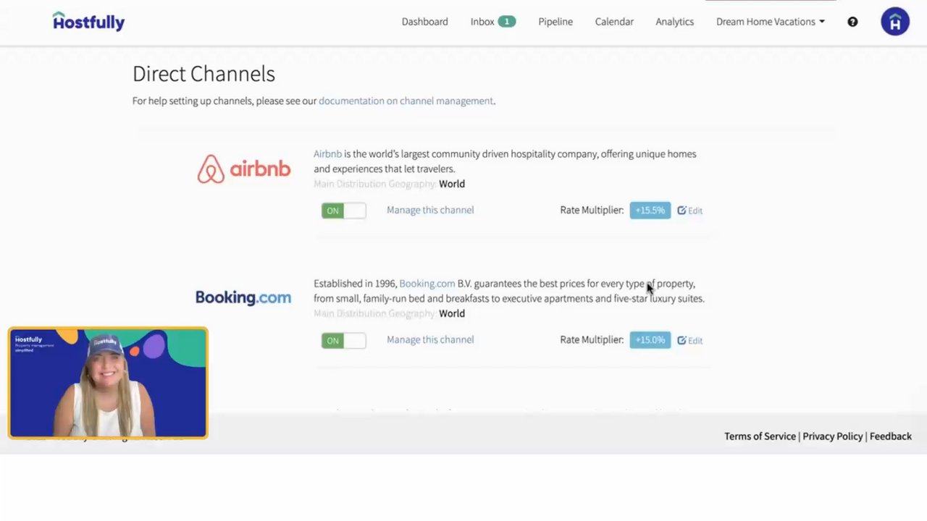Open the Privacy Policy link
The image size is (927, 521).
pyautogui.click(x=833, y=436)
